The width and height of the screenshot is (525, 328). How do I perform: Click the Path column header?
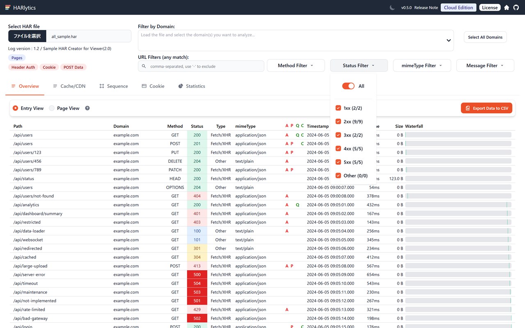[18, 126]
